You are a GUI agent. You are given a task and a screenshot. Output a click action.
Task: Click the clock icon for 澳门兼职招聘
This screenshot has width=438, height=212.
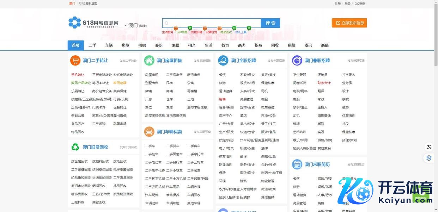pos(297,61)
